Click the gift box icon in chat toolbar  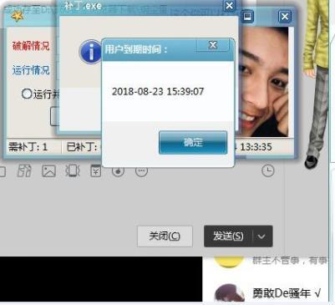pos(24,170)
